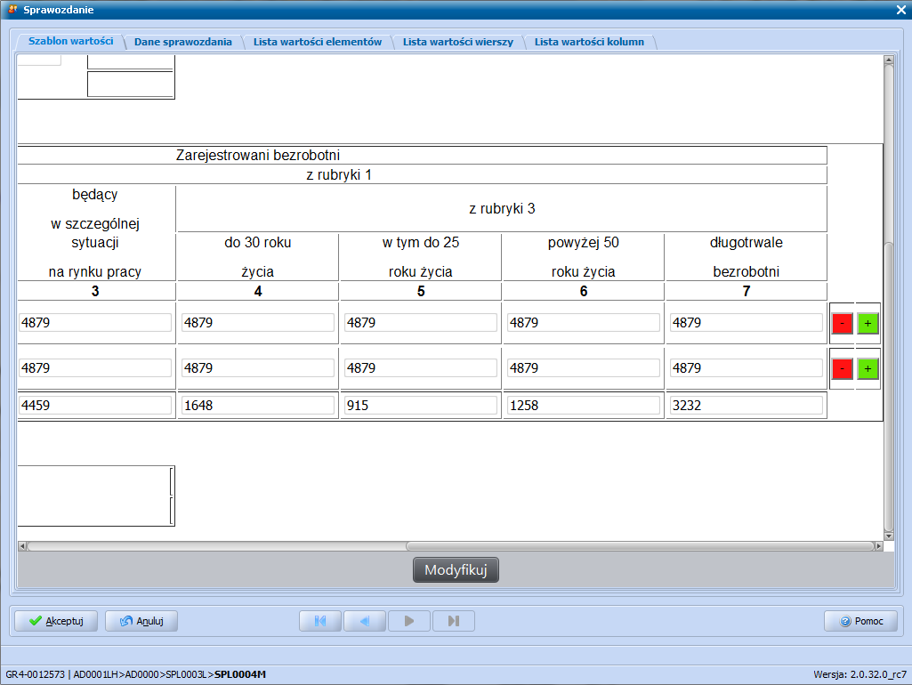Click the SPL0004M status bar path
The height and width of the screenshot is (685, 912).
tap(240, 674)
